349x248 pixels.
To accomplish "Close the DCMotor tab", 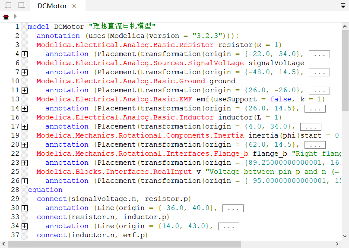I will [x=74, y=6].
